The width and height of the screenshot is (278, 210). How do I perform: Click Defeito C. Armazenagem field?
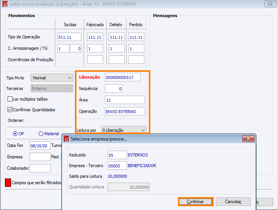click(x=117, y=48)
